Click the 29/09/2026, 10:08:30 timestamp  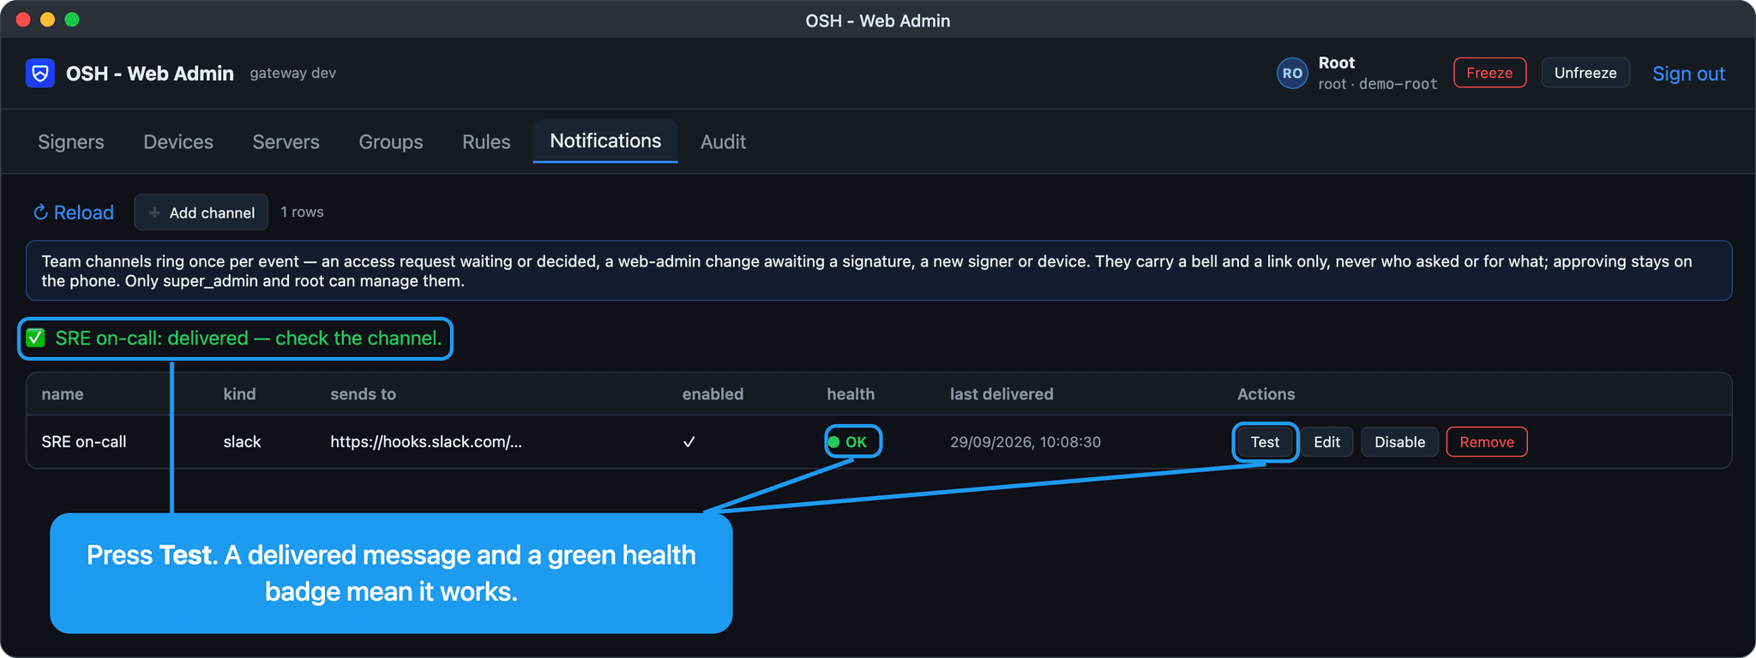(x=1025, y=442)
